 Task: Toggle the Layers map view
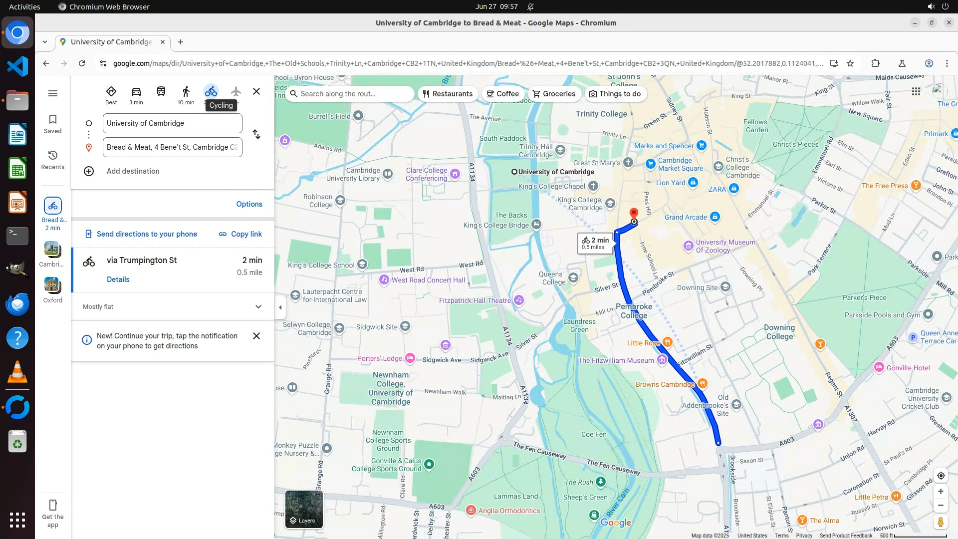(x=304, y=509)
